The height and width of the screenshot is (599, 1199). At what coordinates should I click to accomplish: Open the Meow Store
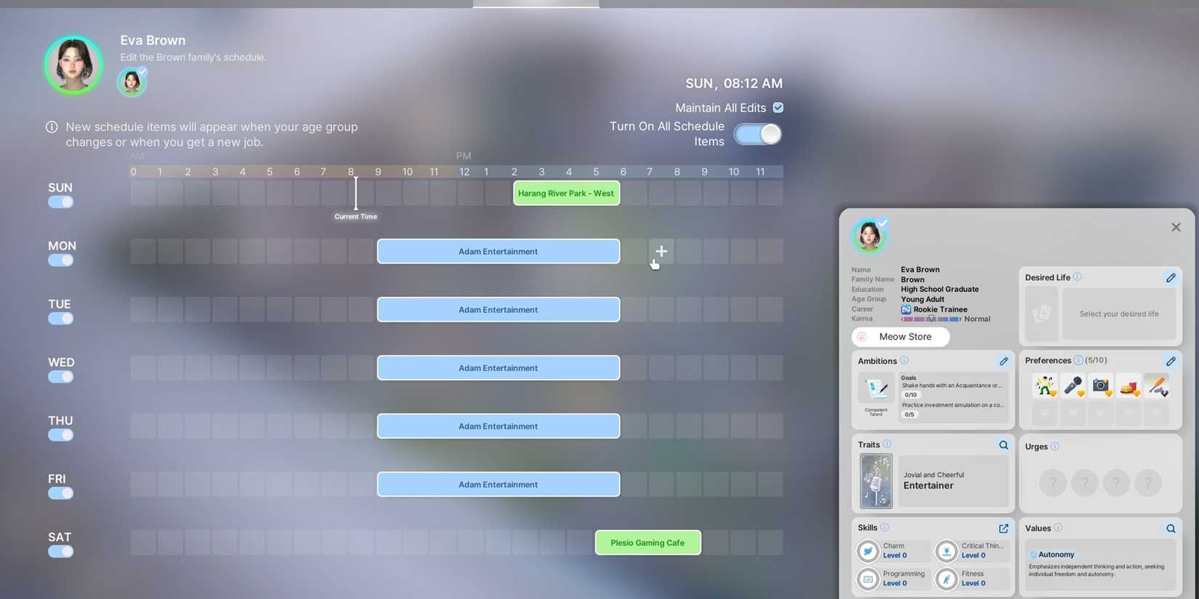pyautogui.click(x=900, y=337)
